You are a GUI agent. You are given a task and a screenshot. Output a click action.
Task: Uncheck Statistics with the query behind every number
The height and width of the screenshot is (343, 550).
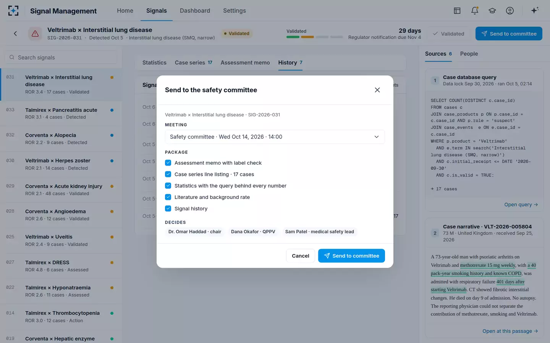[168, 186]
